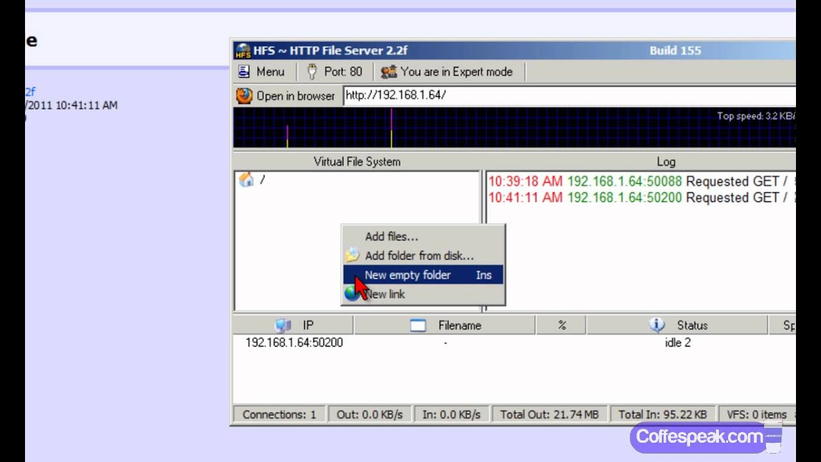Toggle the 'You are in Expert mode' button
The width and height of the screenshot is (821, 462).
click(x=447, y=72)
